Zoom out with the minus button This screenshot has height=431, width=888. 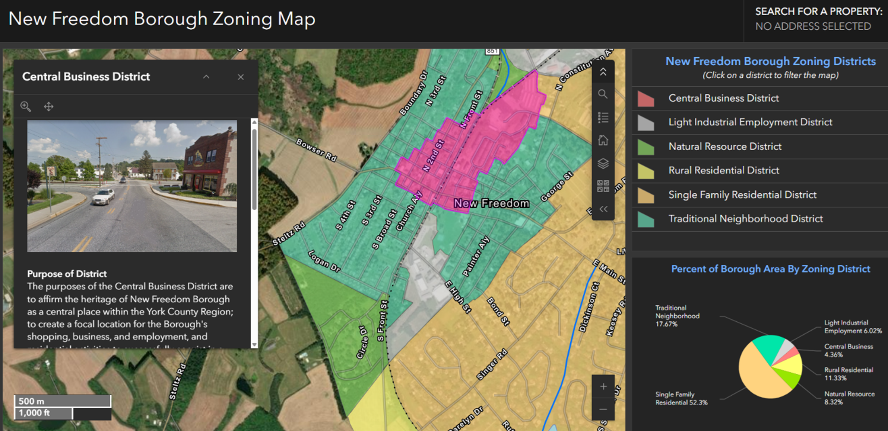click(x=603, y=409)
